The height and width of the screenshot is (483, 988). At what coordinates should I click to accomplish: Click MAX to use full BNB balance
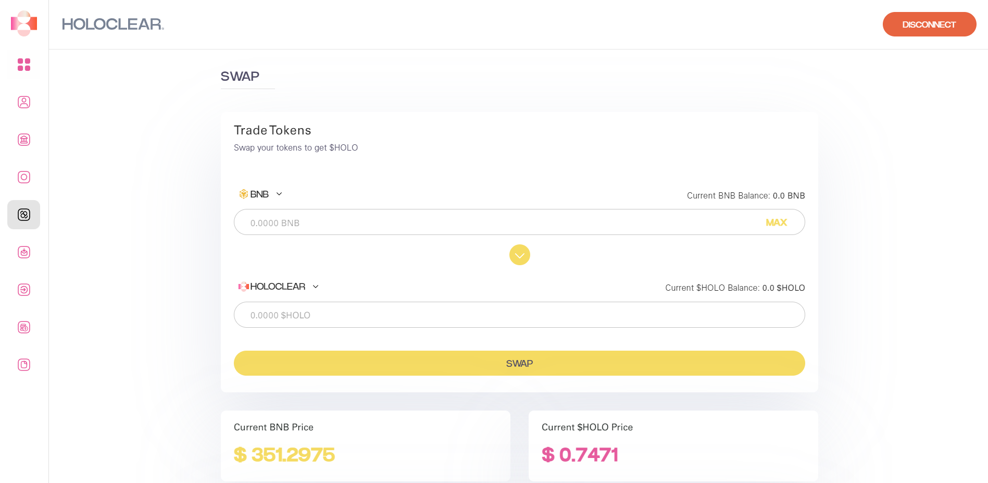(x=776, y=222)
